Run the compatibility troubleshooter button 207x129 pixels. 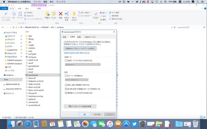pyautogui.click(x=80, y=49)
